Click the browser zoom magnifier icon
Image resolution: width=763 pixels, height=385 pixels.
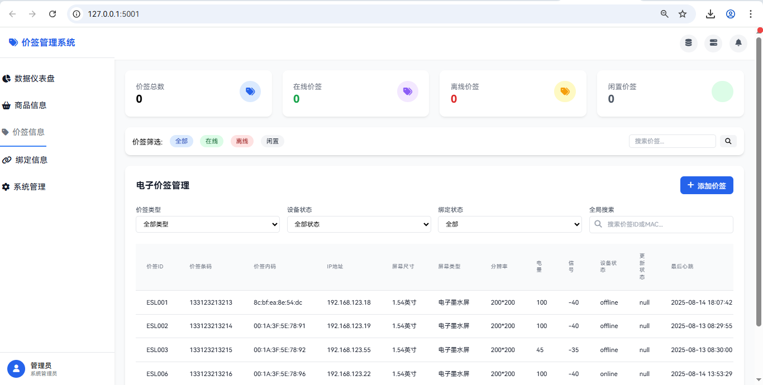tap(665, 14)
